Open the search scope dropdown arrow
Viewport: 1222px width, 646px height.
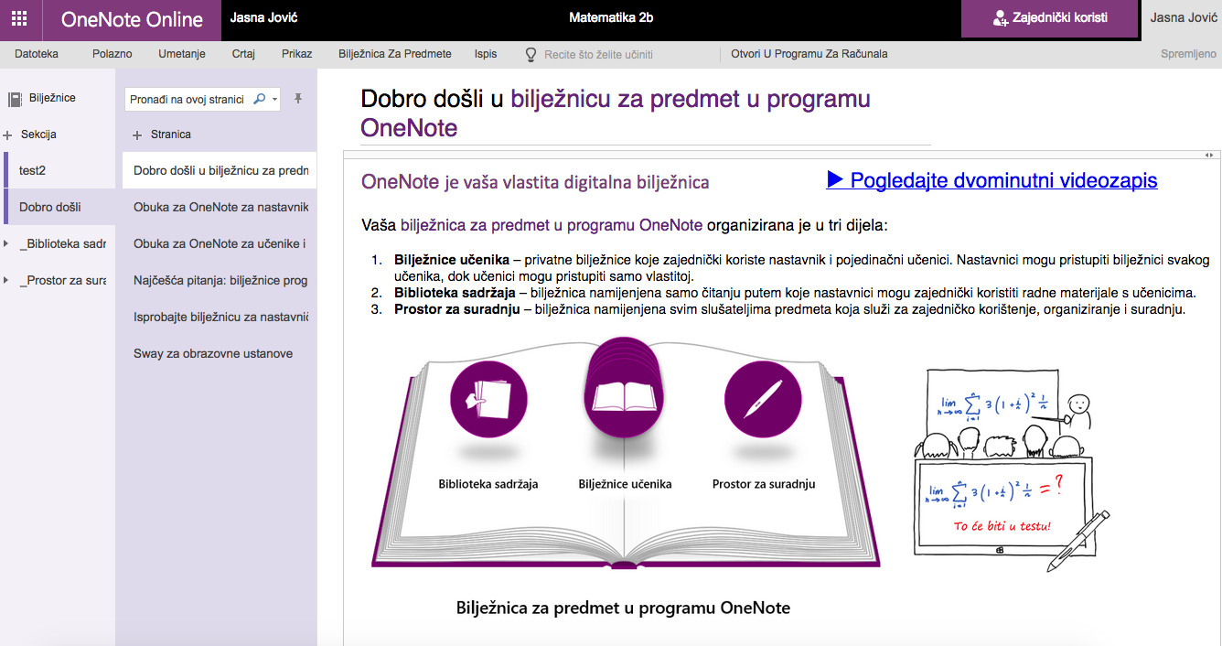click(x=274, y=99)
